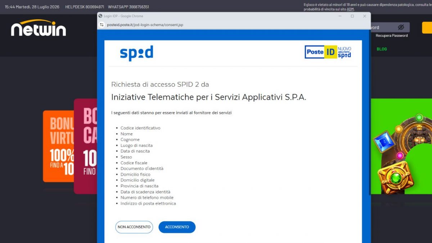Click 'Domicilio fisico' list item

[135, 175]
